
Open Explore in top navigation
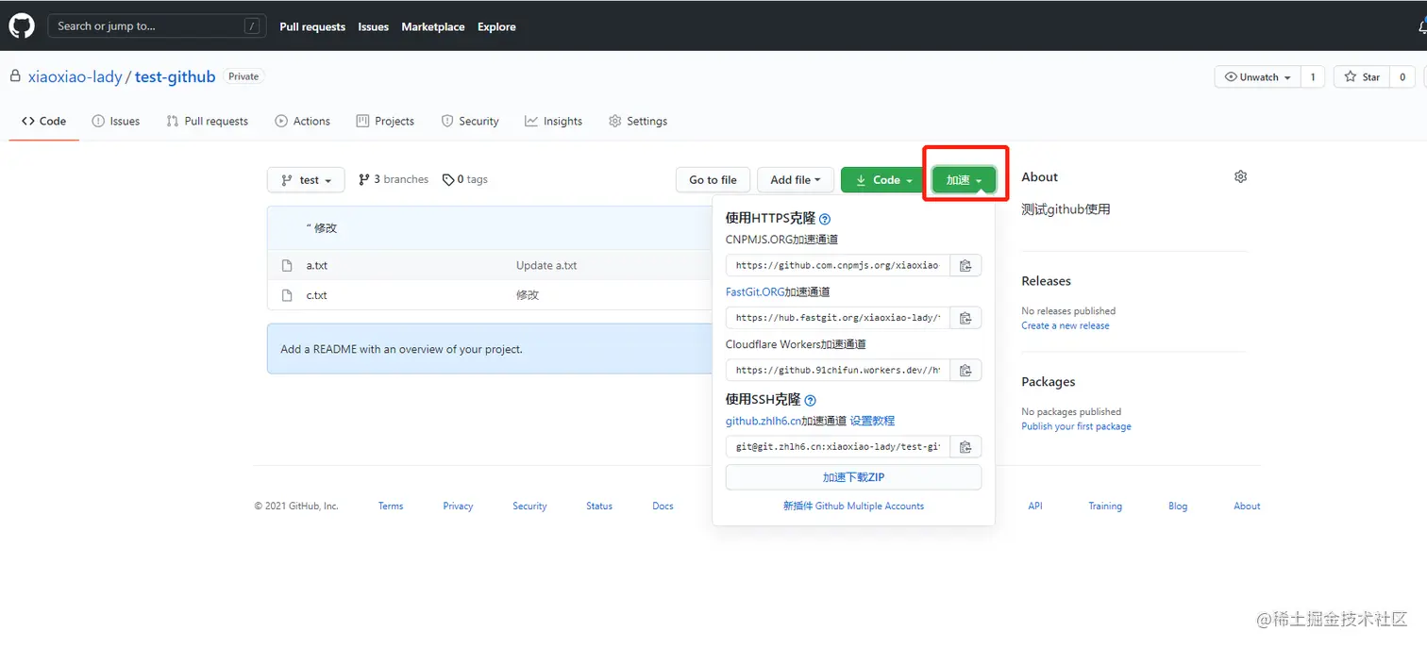tap(496, 26)
